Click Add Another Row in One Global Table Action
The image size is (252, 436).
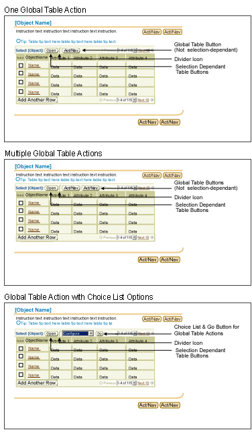point(37,99)
